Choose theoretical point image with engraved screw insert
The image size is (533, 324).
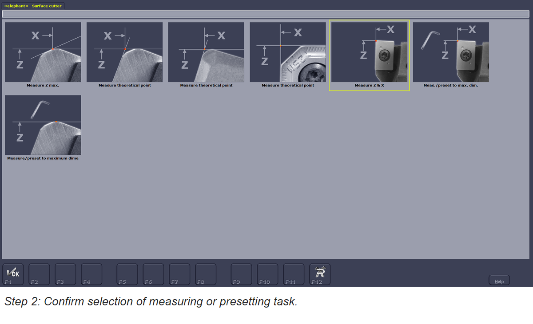coord(288,52)
